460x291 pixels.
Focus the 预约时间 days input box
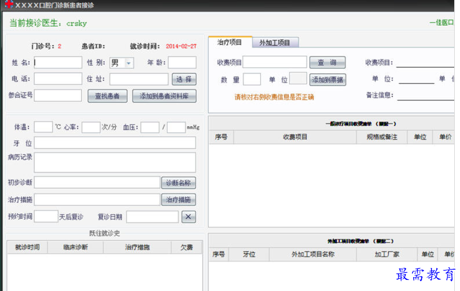click(46, 217)
